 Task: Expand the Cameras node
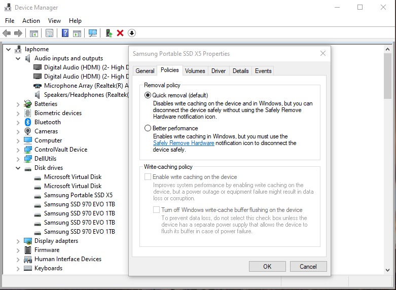tap(18, 132)
